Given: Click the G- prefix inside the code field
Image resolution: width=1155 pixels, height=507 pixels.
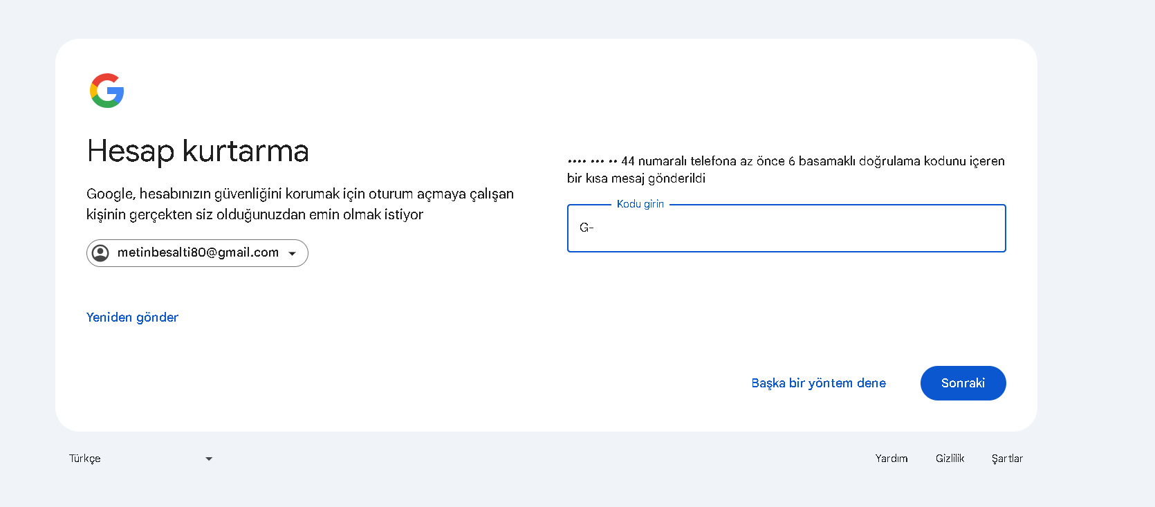Looking at the screenshot, I should [x=586, y=228].
